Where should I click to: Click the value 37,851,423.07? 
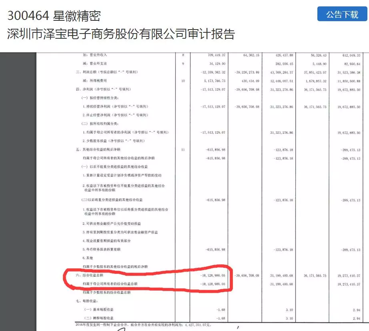[315, 73]
